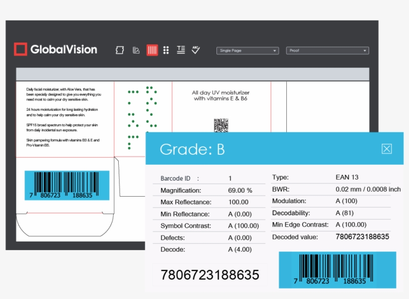This screenshot has width=409, height=299.
Task: Select the braille inspection dots icon
Action: tap(166, 50)
